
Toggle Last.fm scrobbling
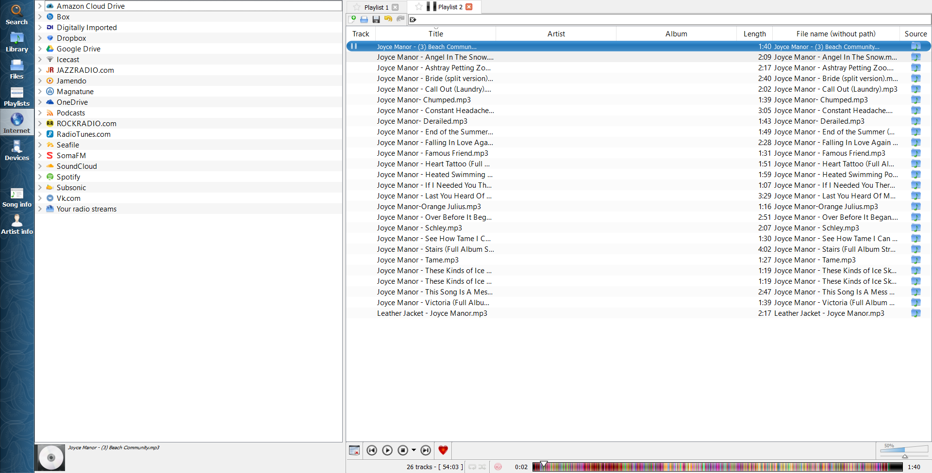(498, 467)
